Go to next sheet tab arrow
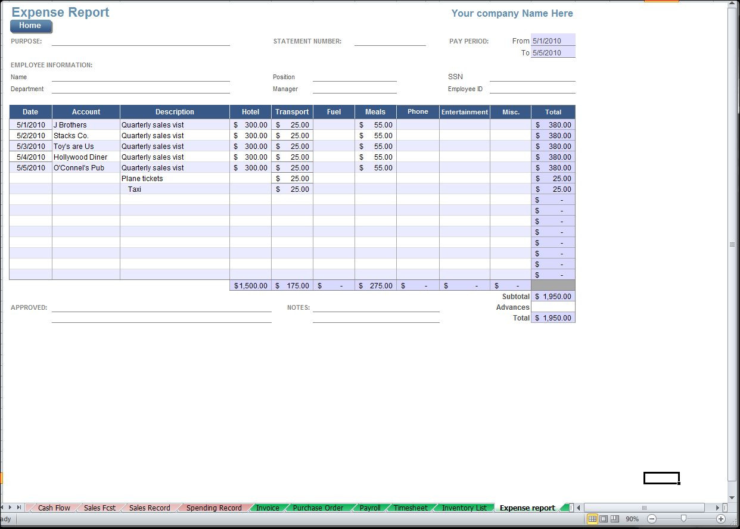Screen dimensions: 740x529 [10, 508]
